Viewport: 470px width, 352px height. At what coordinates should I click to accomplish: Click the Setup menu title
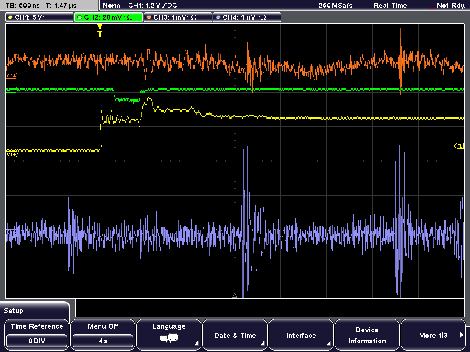click(x=13, y=311)
